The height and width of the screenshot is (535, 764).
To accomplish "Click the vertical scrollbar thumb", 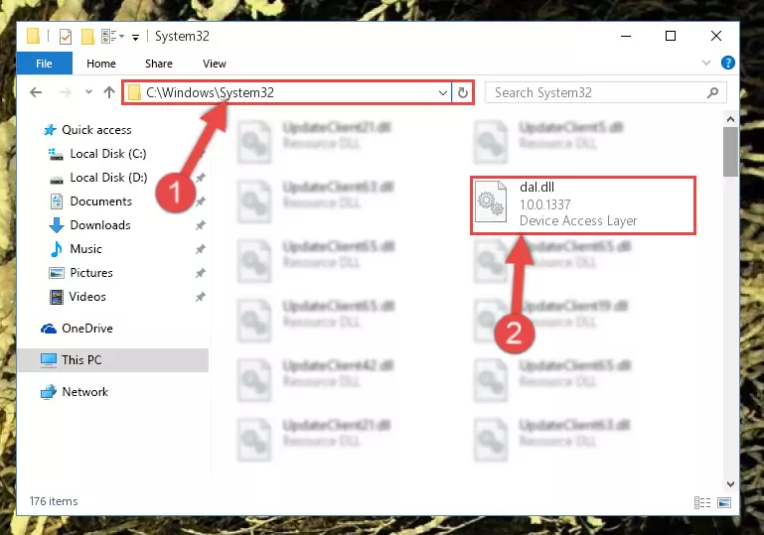I will (x=730, y=152).
